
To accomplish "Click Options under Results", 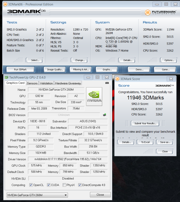I will [x=169, y=60].
